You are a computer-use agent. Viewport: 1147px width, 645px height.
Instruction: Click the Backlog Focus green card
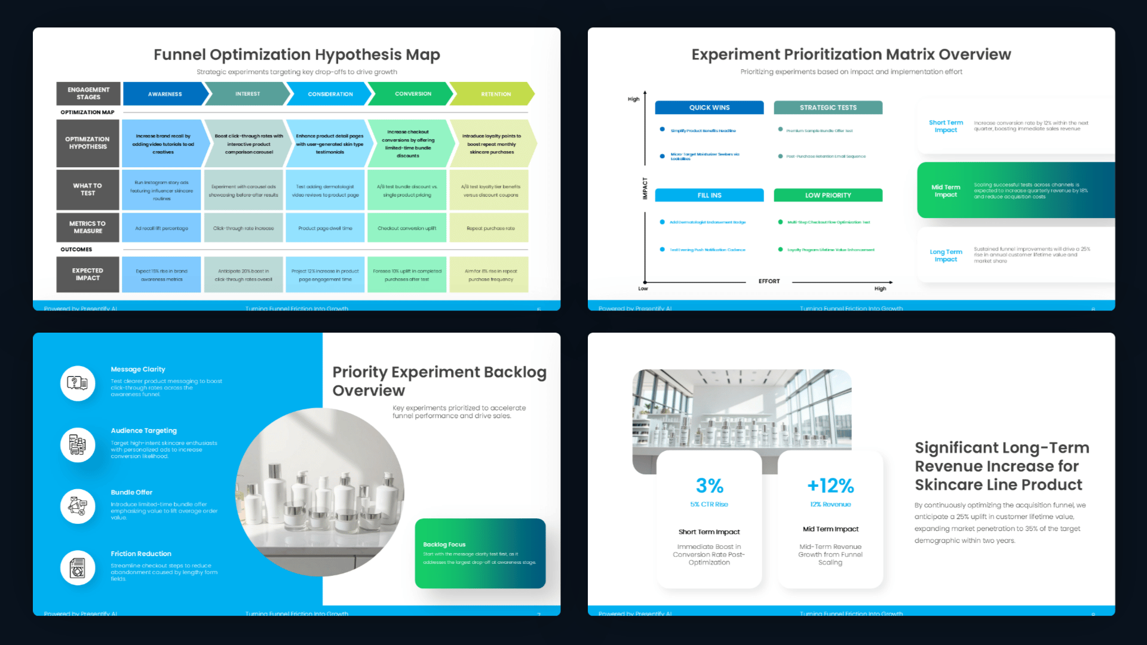pos(480,554)
